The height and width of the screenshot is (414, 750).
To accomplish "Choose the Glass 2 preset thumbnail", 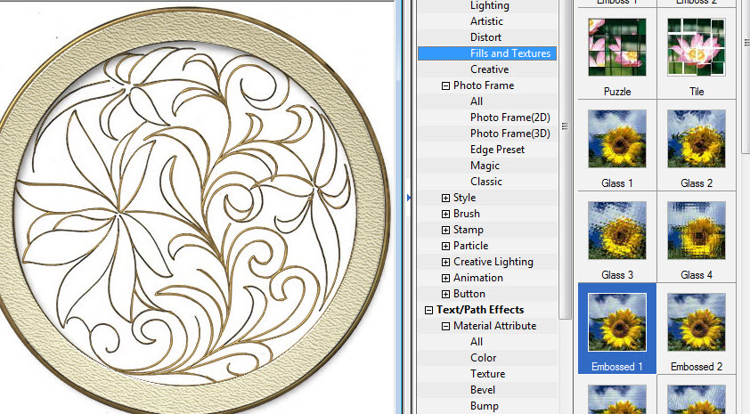I will point(697,139).
